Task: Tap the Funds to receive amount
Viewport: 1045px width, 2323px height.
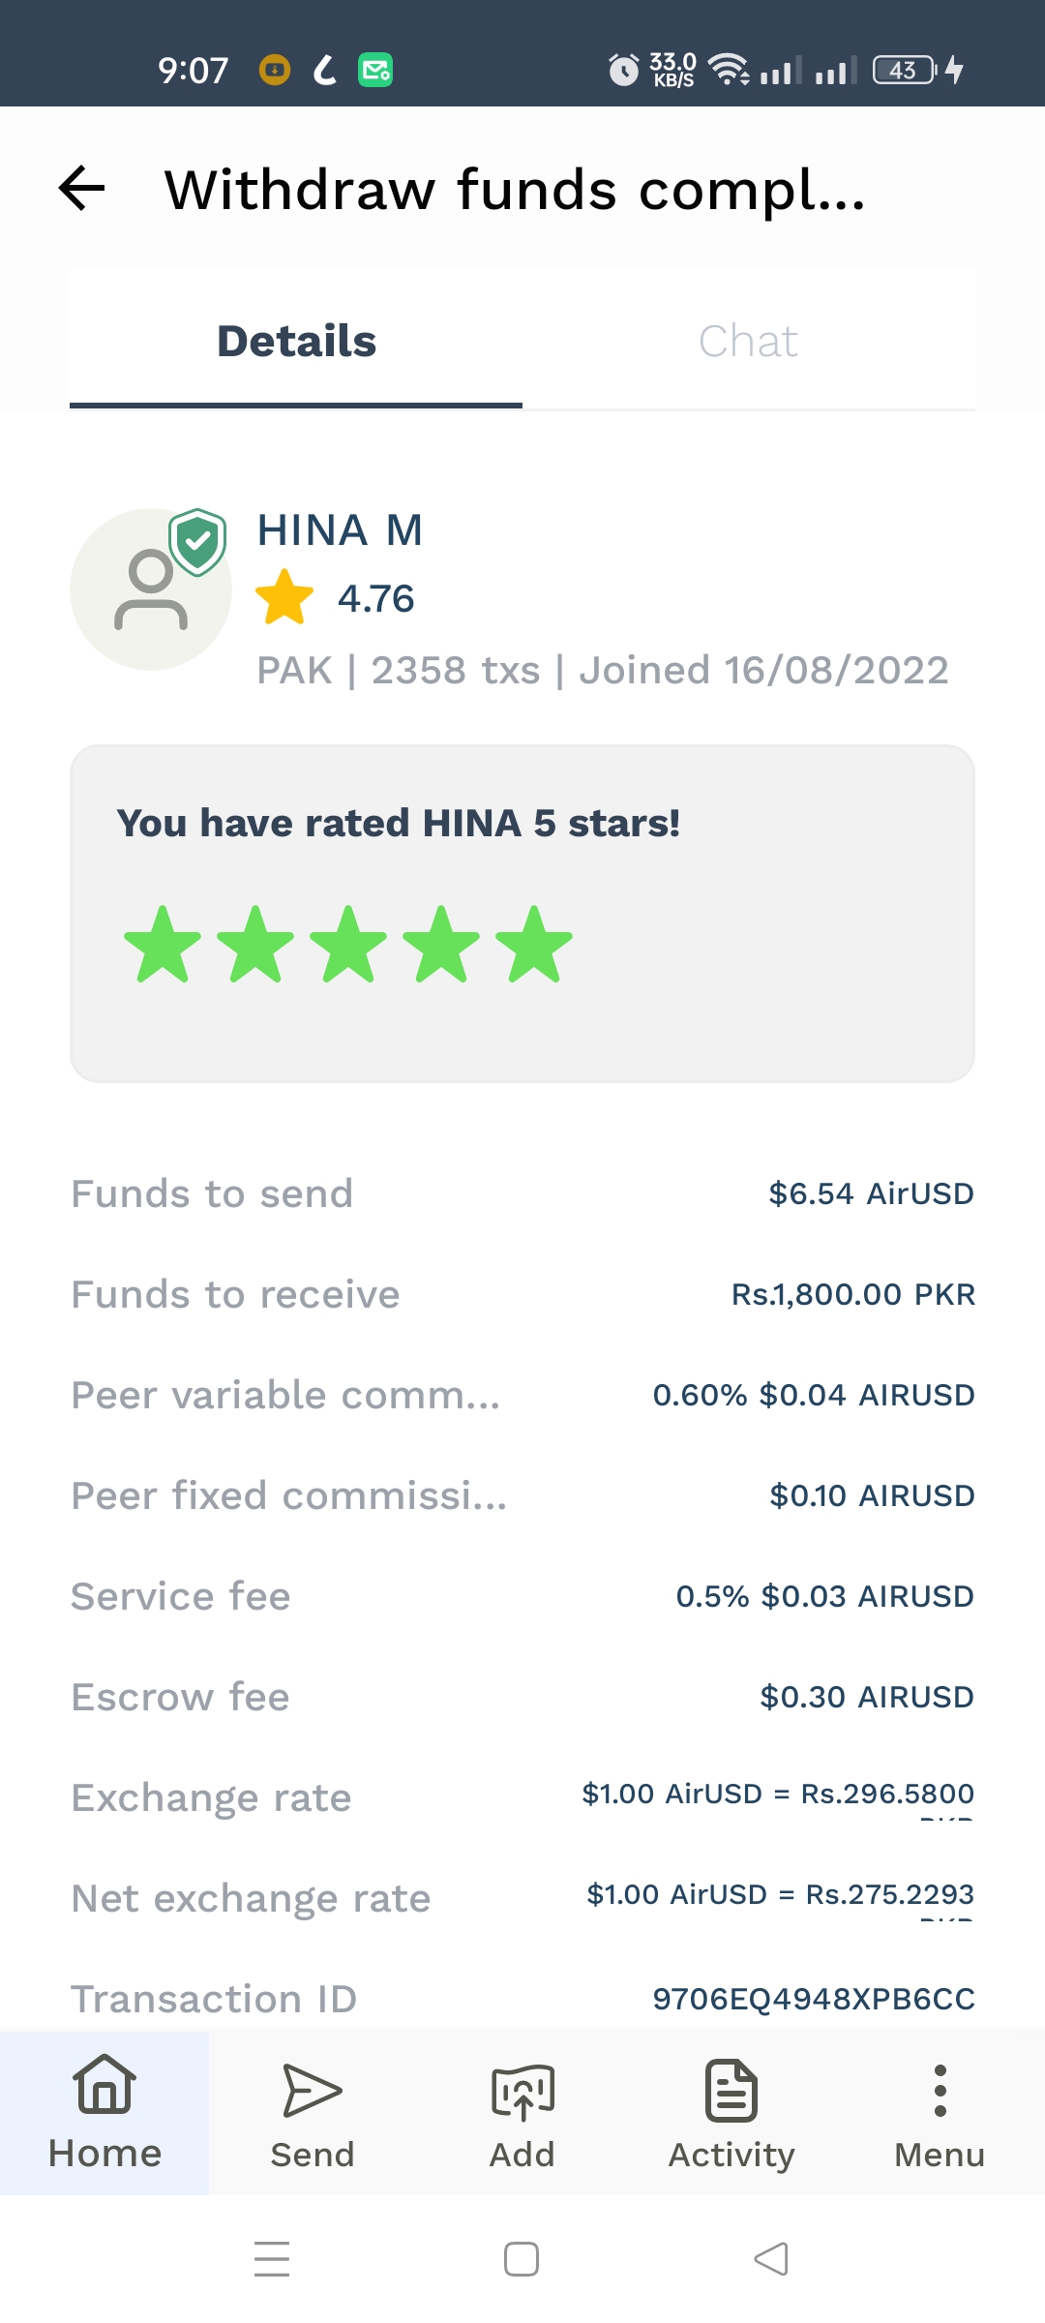Action: click(852, 1294)
